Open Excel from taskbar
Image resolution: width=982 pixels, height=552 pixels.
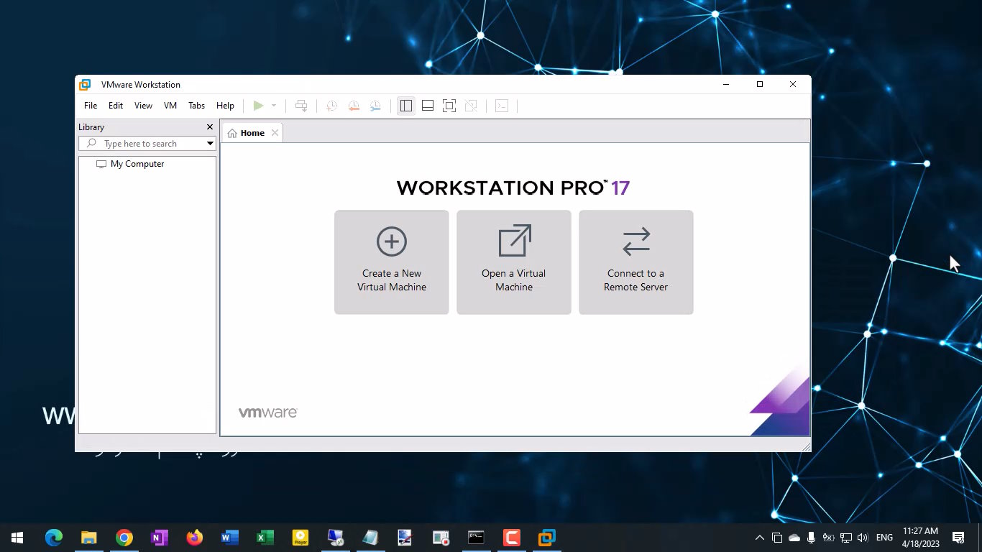[265, 538]
